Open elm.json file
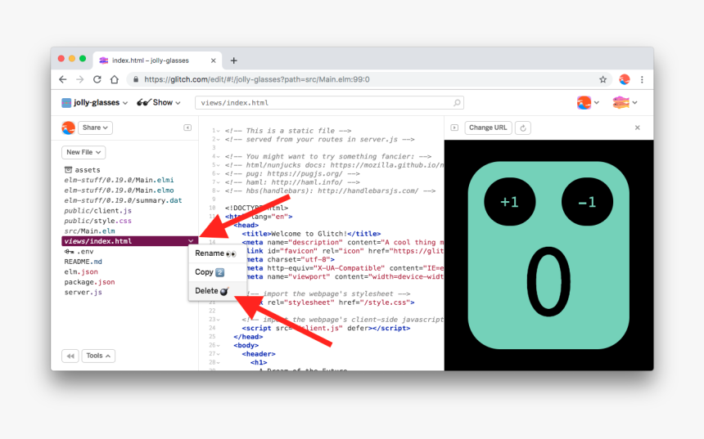704x439 pixels. (81, 272)
